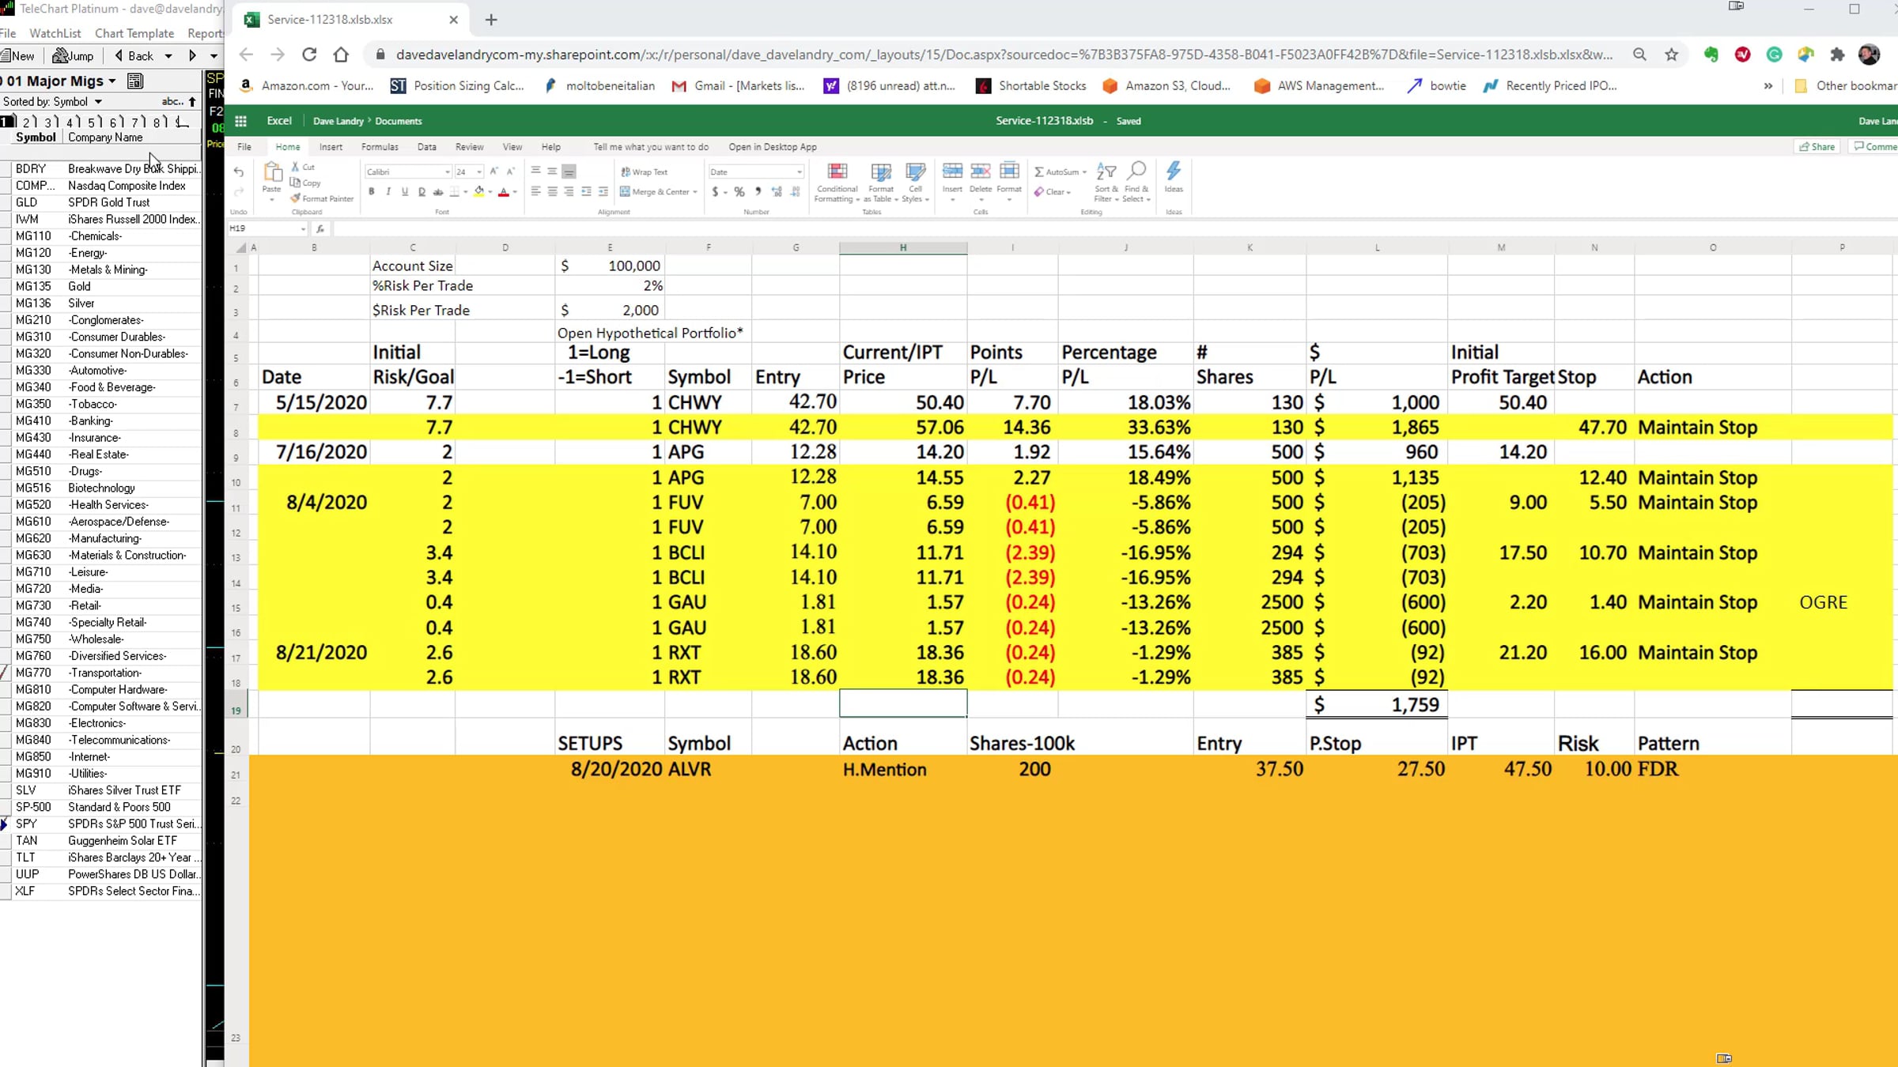Expand the fill color dropdown arrow
Image resolution: width=1898 pixels, height=1067 pixels.
(x=490, y=191)
